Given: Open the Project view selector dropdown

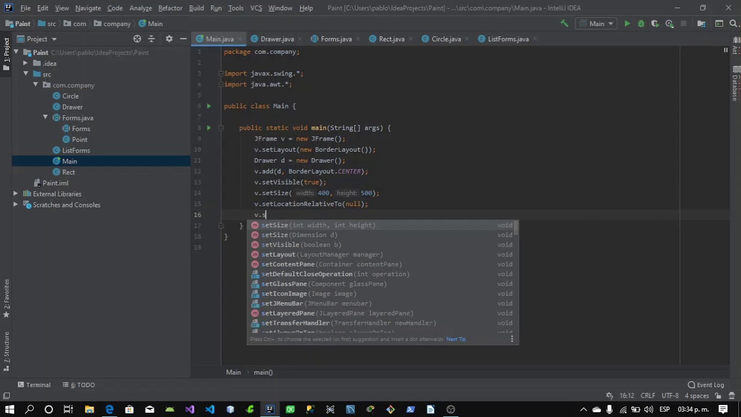Looking at the screenshot, I should tap(37, 39).
